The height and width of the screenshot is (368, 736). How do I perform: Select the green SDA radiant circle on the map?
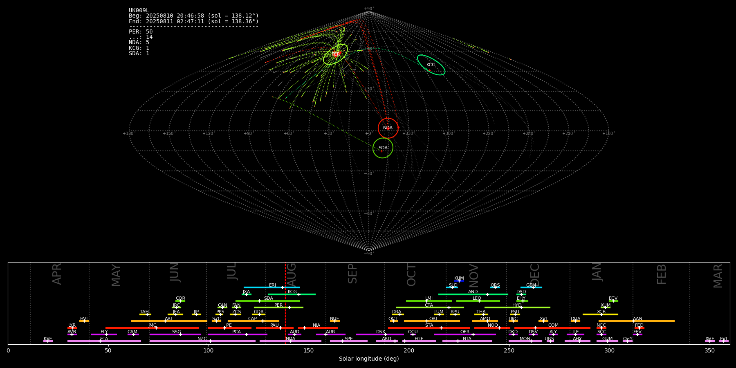tap(383, 148)
